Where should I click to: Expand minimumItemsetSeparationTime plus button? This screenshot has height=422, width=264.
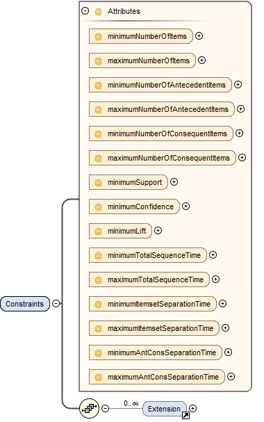(222, 304)
